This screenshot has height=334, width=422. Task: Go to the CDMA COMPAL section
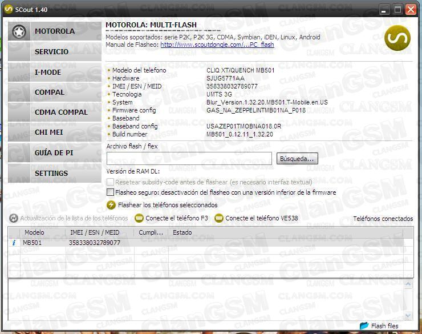click(x=55, y=112)
